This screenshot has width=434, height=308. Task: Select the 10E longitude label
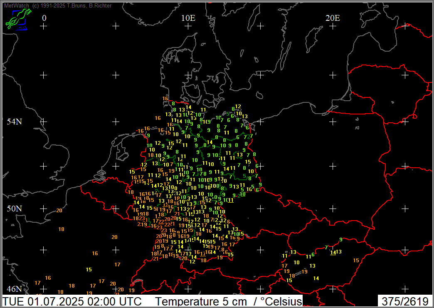tap(188, 18)
